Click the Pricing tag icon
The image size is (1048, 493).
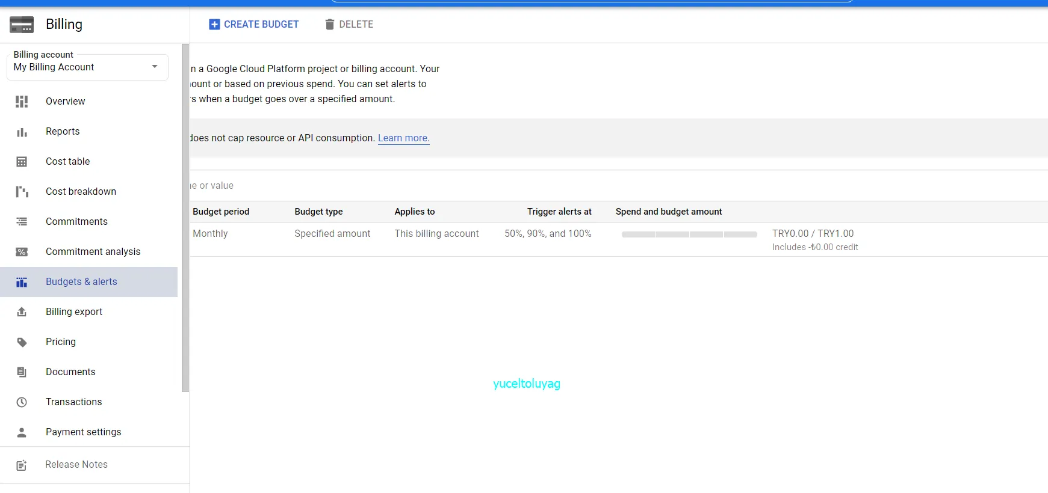[x=22, y=342]
